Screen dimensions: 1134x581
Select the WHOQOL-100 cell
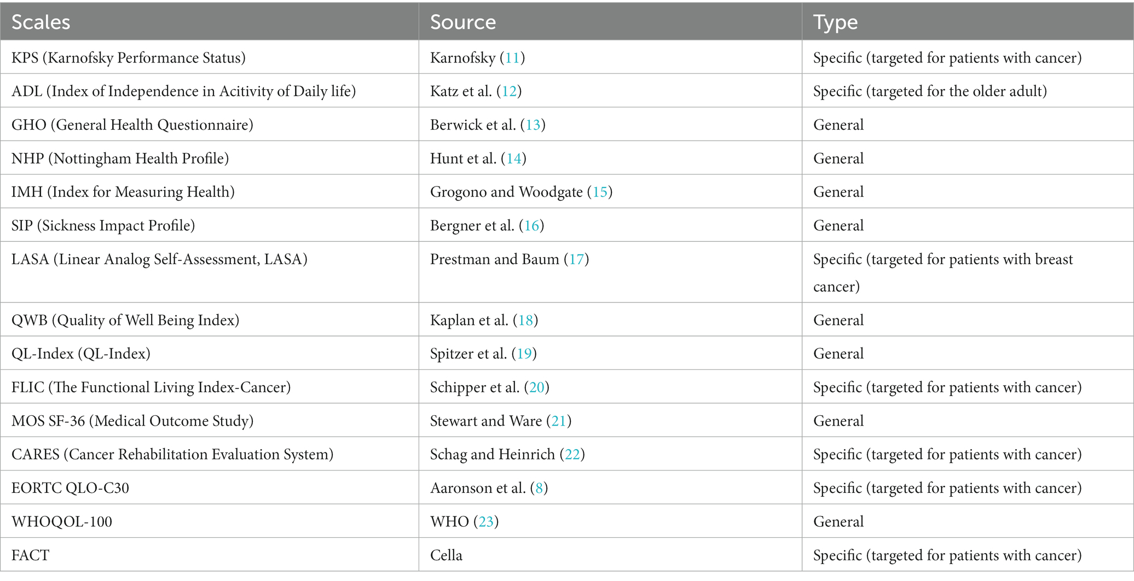(210, 521)
